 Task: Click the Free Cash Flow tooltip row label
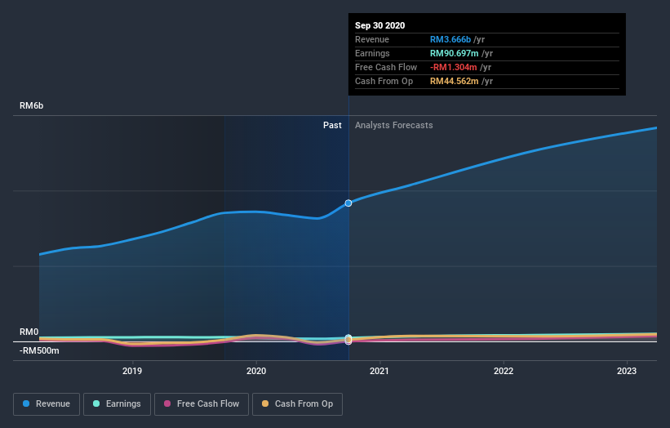[x=386, y=67]
